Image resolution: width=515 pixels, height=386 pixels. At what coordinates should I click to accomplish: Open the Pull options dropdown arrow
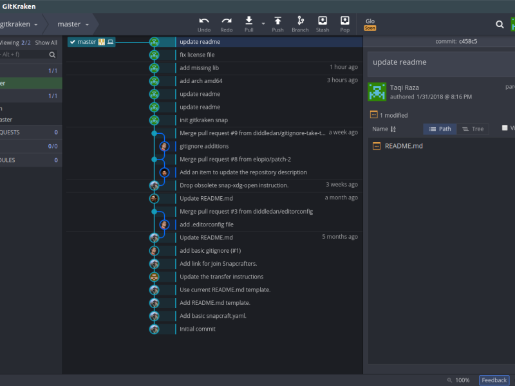pos(263,24)
